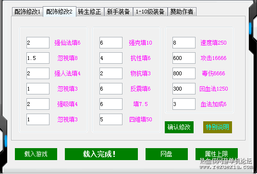Click the 强人法填4 label
257x174 pixels.
click(x=67, y=74)
